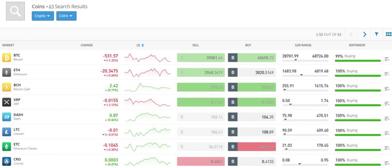Image resolution: width=392 pixels, height=168 pixels.
Task: Open the Litecoin market name
Action: (x=19, y=134)
